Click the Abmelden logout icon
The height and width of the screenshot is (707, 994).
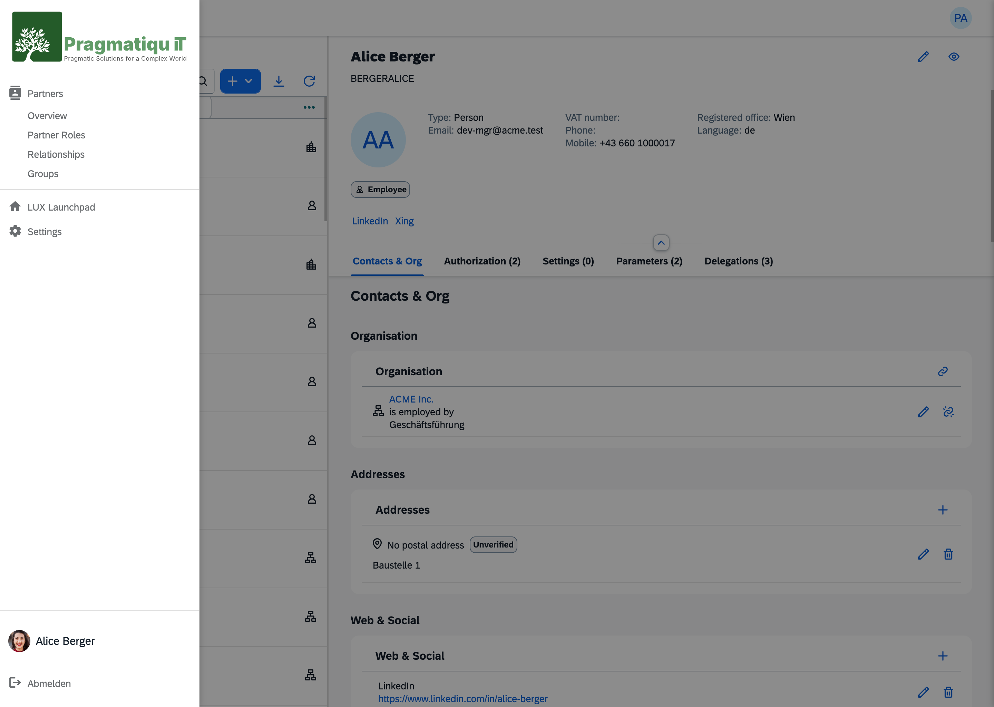15,682
